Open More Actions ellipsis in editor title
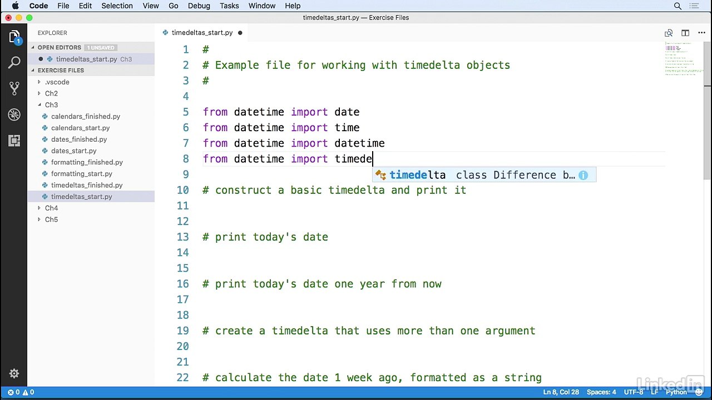This screenshot has height=400, width=712. [700, 33]
